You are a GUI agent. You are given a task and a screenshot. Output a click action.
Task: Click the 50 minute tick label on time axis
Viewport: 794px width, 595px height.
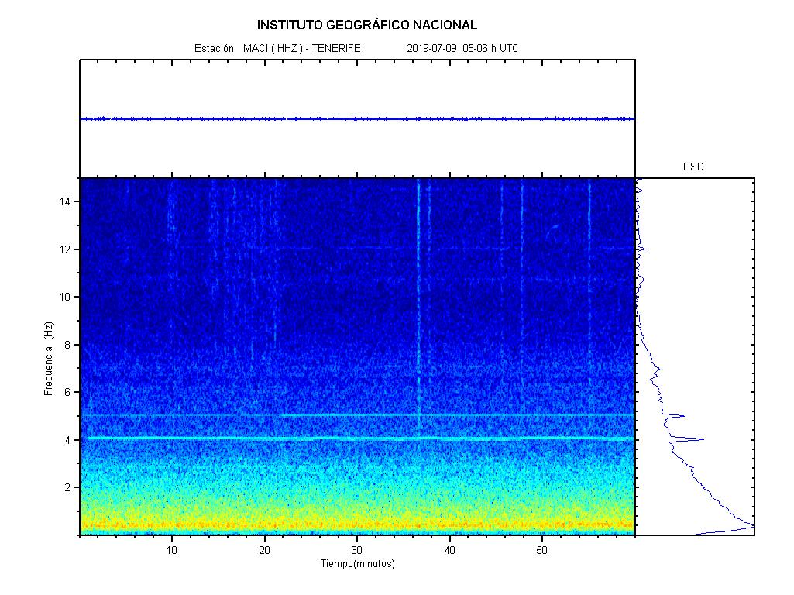click(x=542, y=550)
